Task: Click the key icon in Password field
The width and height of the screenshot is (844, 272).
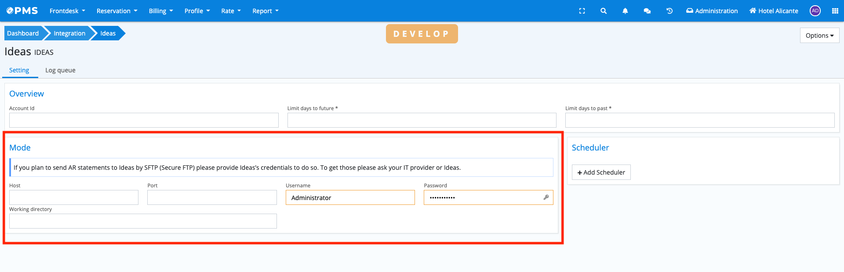Action: pos(546,197)
